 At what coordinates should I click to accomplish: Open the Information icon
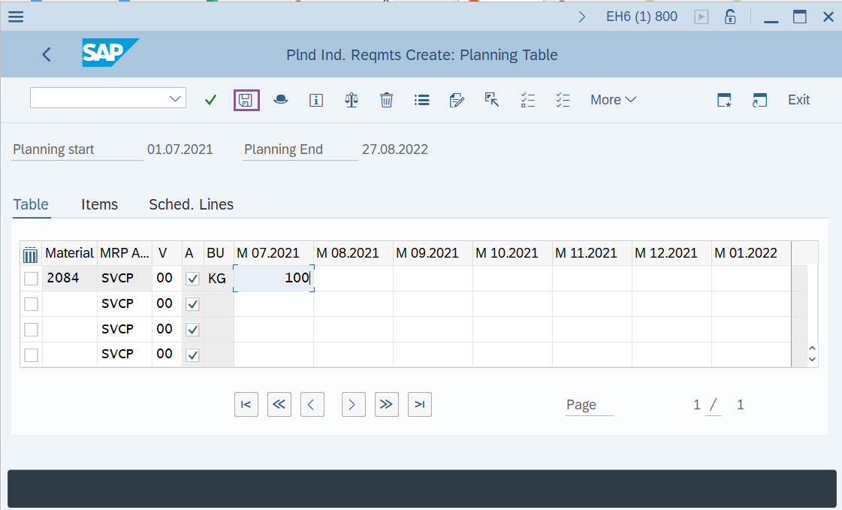pyautogui.click(x=315, y=99)
